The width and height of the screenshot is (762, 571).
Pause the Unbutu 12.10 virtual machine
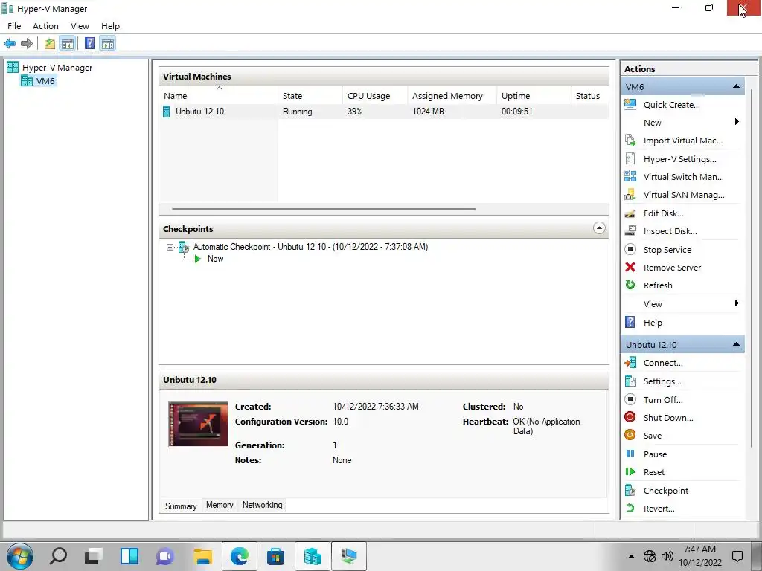(655, 454)
